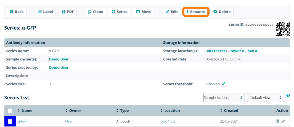This screenshot has width=294, height=127.
Task: Open Sample Actions dropdown
Action: (x=224, y=97)
